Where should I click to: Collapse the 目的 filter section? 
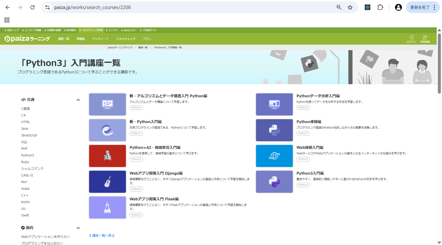pyautogui.click(x=78, y=228)
